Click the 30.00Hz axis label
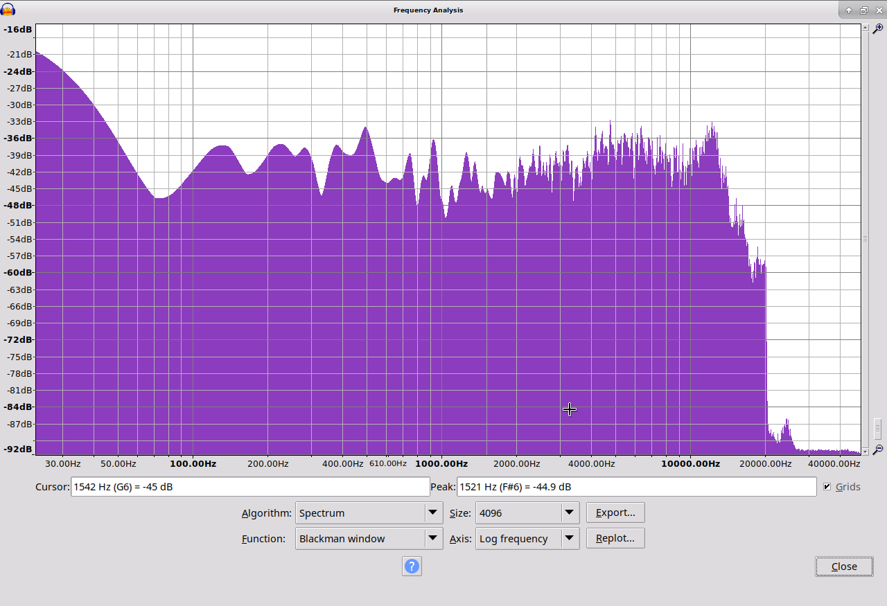 pyautogui.click(x=62, y=463)
